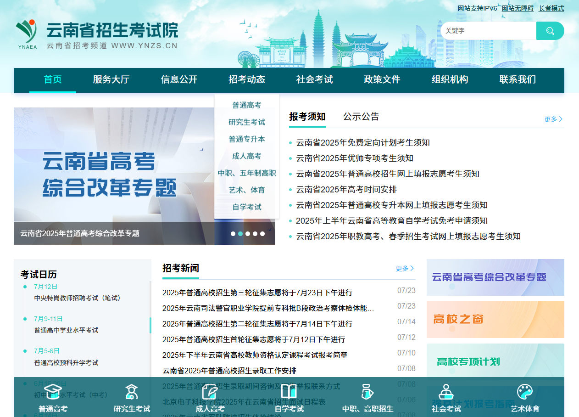Open 更多 chevron next to 报考须知
This screenshot has width=579, height=417.
click(553, 119)
